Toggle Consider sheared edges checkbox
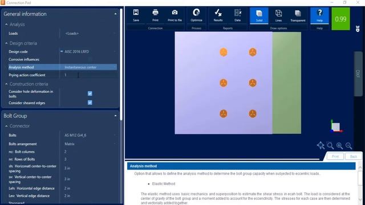 click(90, 102)
